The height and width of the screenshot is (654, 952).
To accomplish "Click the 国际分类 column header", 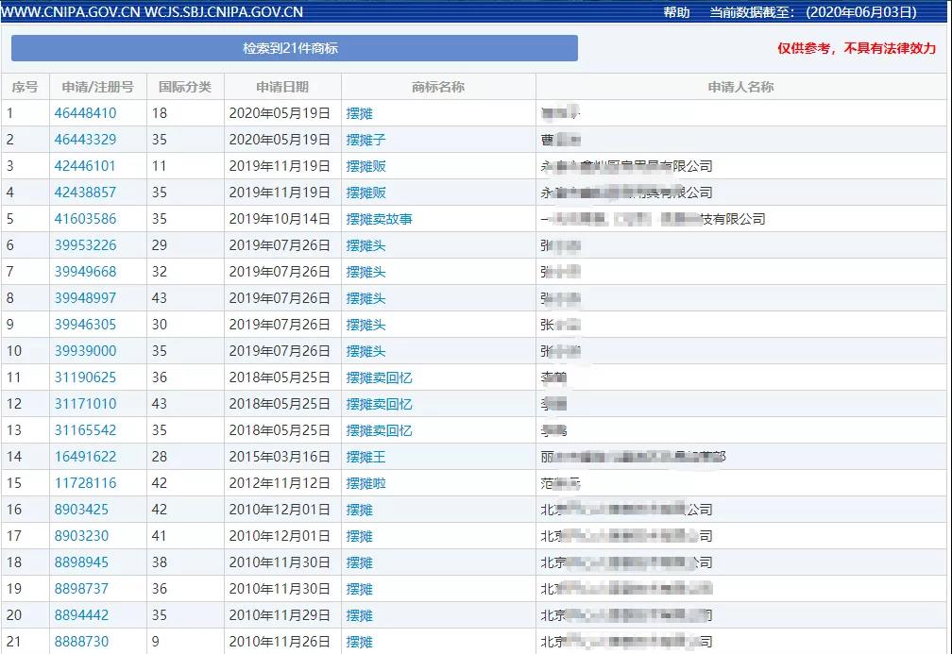I will point(184,86).
